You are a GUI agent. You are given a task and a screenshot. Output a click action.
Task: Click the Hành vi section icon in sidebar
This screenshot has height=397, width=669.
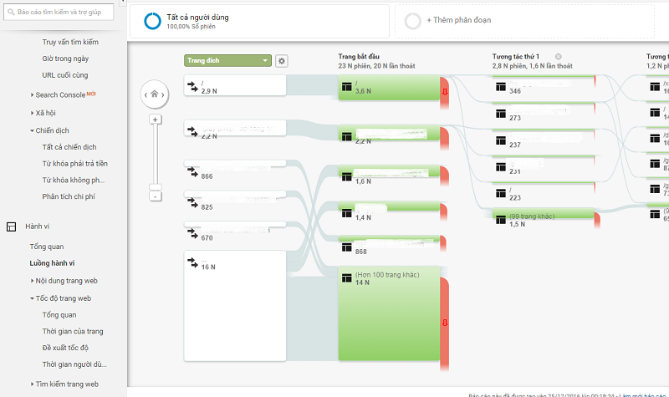(12, 226)
